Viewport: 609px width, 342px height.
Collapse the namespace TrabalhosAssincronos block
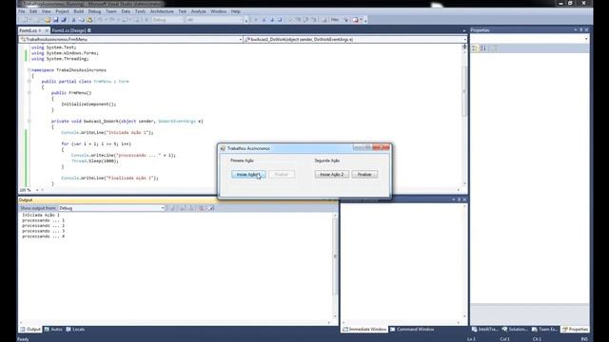point(29,70)
